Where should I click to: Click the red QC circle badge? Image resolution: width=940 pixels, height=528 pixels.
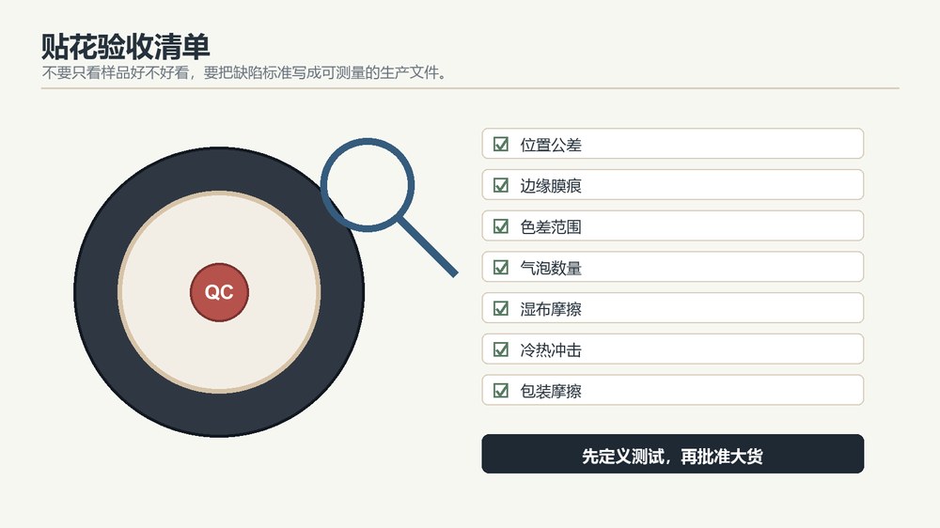tap(219, 292)
